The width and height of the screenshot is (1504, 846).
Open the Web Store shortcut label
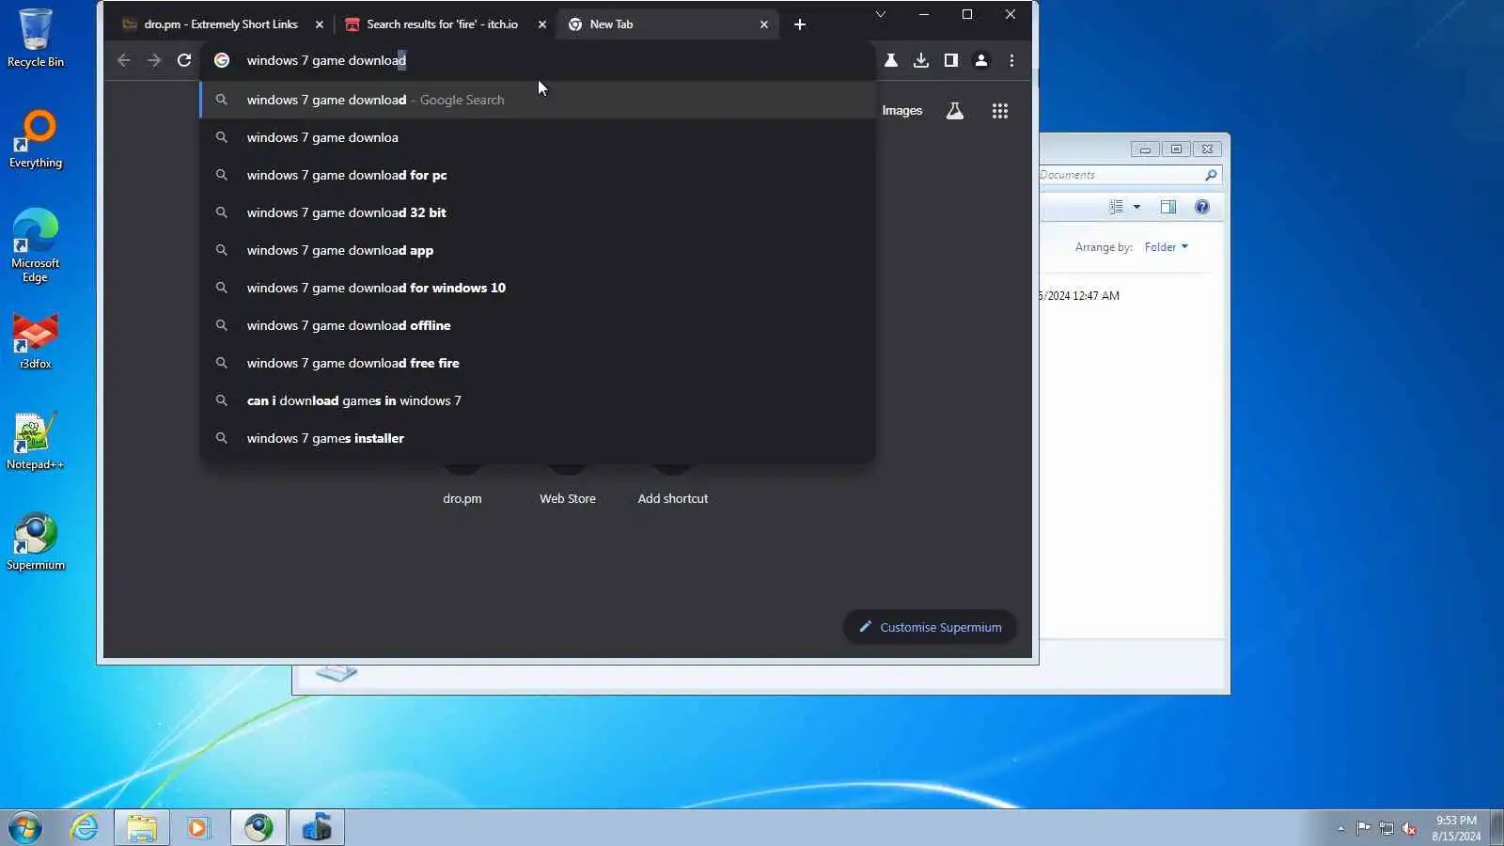pyautogui.click(x=568, y=499)
